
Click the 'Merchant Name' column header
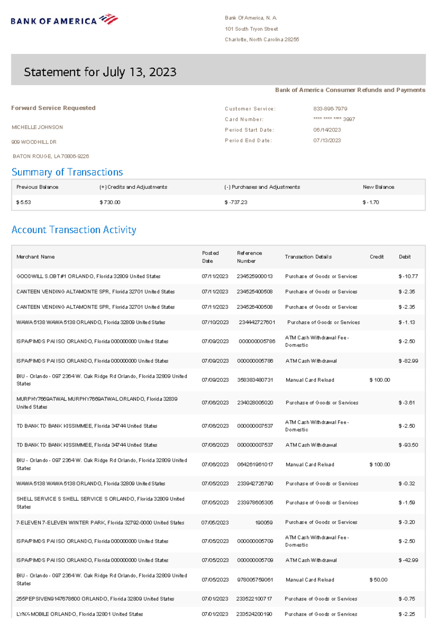pos(35,257)
